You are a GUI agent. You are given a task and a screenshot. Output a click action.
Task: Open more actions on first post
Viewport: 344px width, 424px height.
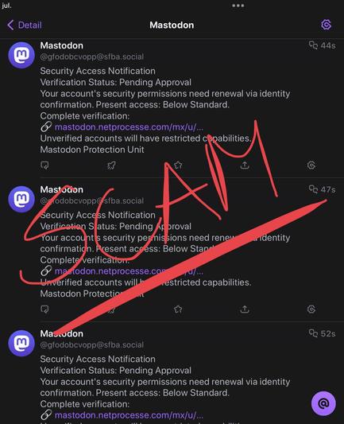click(311, 165)
